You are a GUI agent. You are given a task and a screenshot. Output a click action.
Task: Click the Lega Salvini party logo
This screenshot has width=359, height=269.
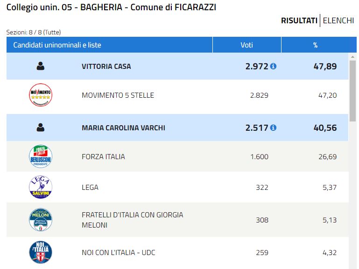pyautogui.click(x=41, y=187)
